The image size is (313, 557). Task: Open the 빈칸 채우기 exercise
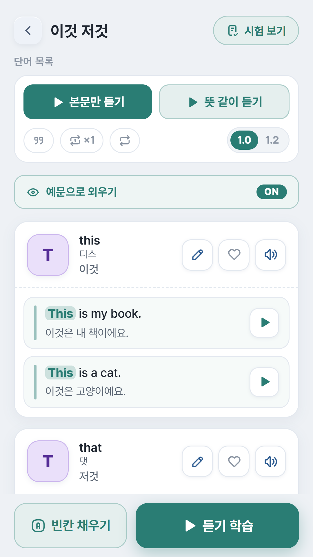coord(70,526)
